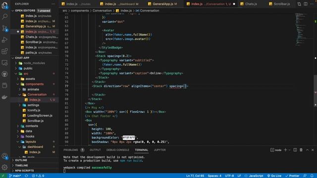Click Explorer more actions ellipsis
The height and width of the screenshot is (178, 317).
[x=53, y=4]
